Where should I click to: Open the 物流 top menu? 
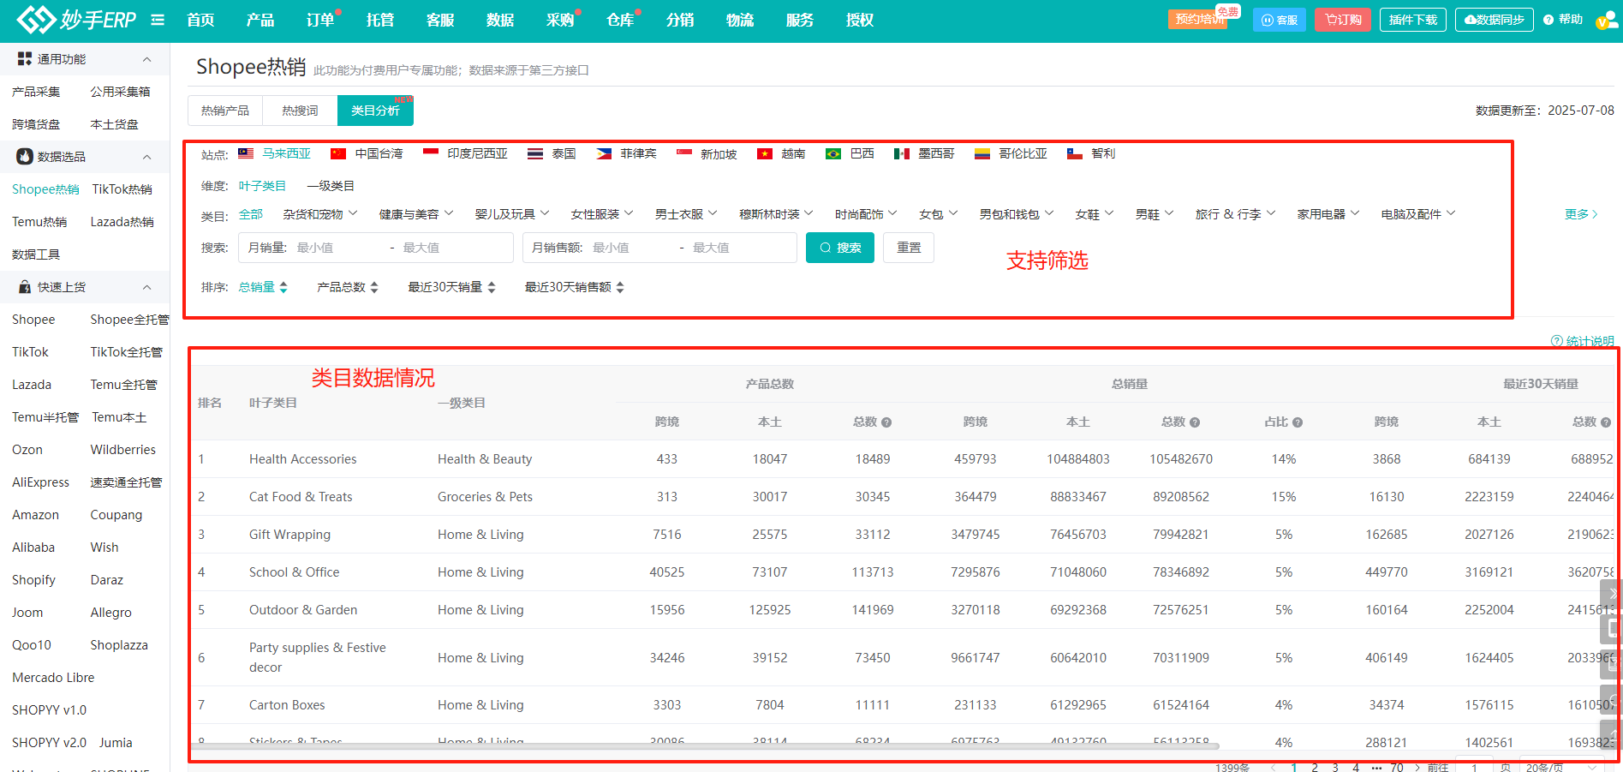coord(740,20)
